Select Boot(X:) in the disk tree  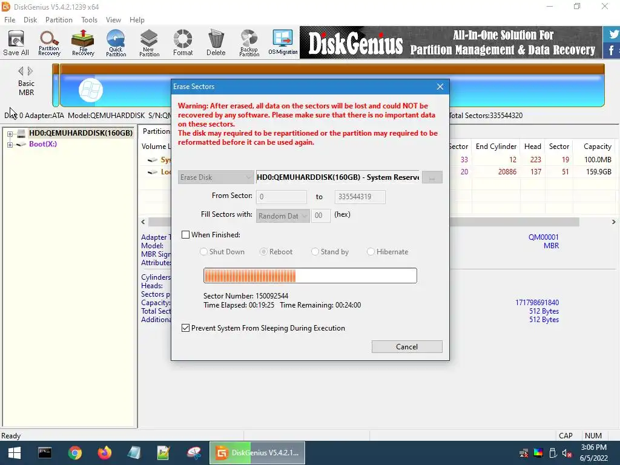coord(43,144)
